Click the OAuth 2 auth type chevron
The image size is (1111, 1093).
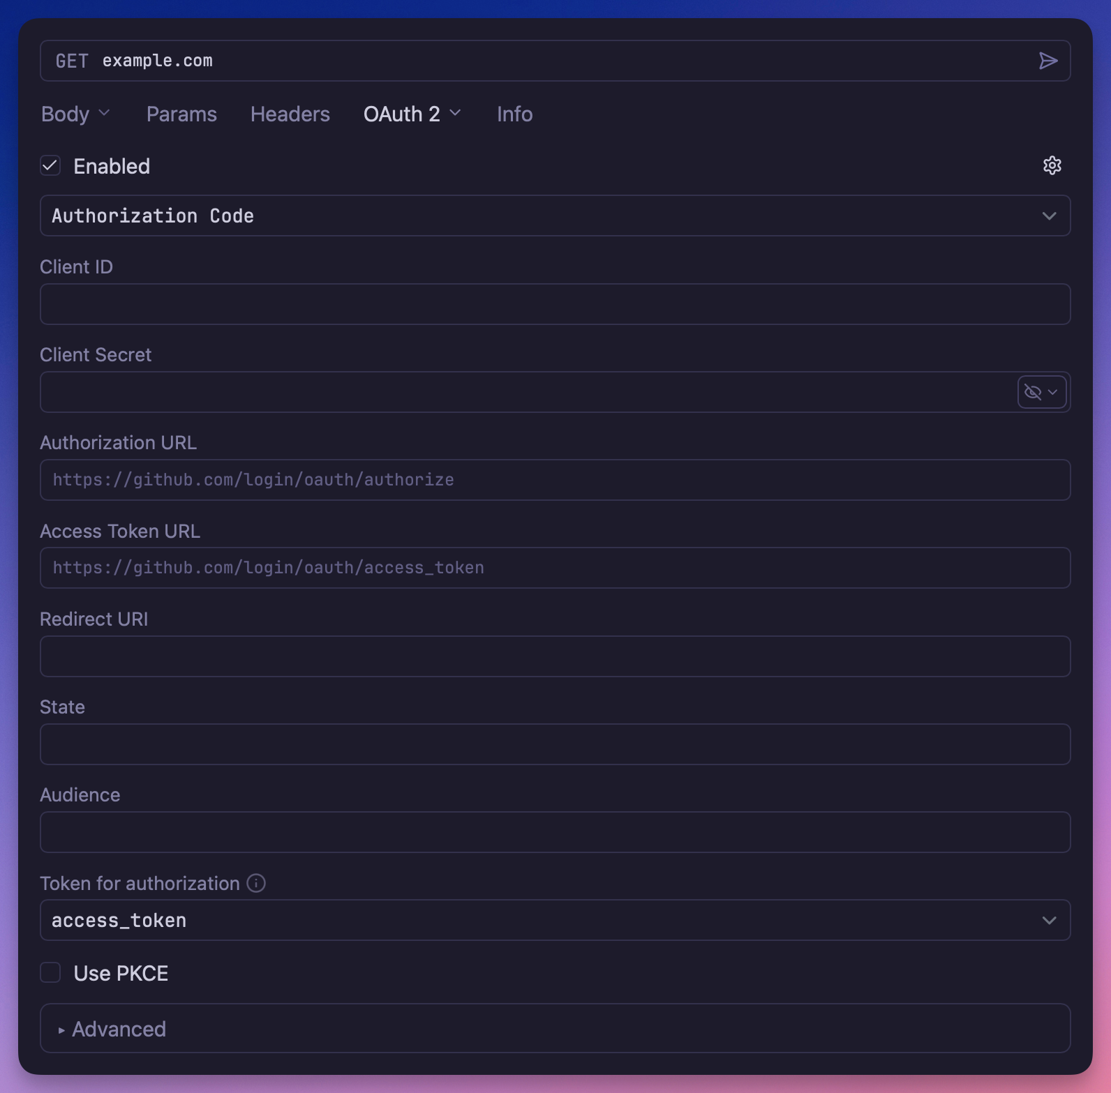coord(456,113)
